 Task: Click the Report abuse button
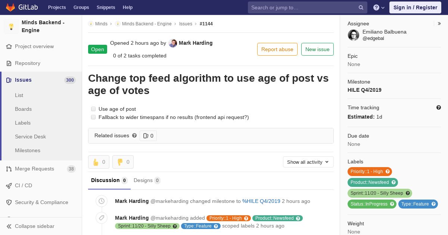[277, 49]
